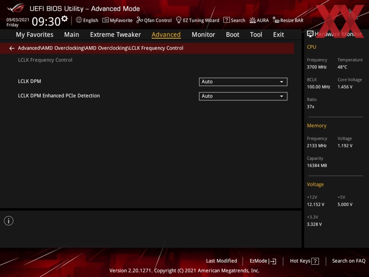This screenshot has height=277, width=369.
Task: Switch to EzMode
Action: pyautogui.click(x=263, y=261)
